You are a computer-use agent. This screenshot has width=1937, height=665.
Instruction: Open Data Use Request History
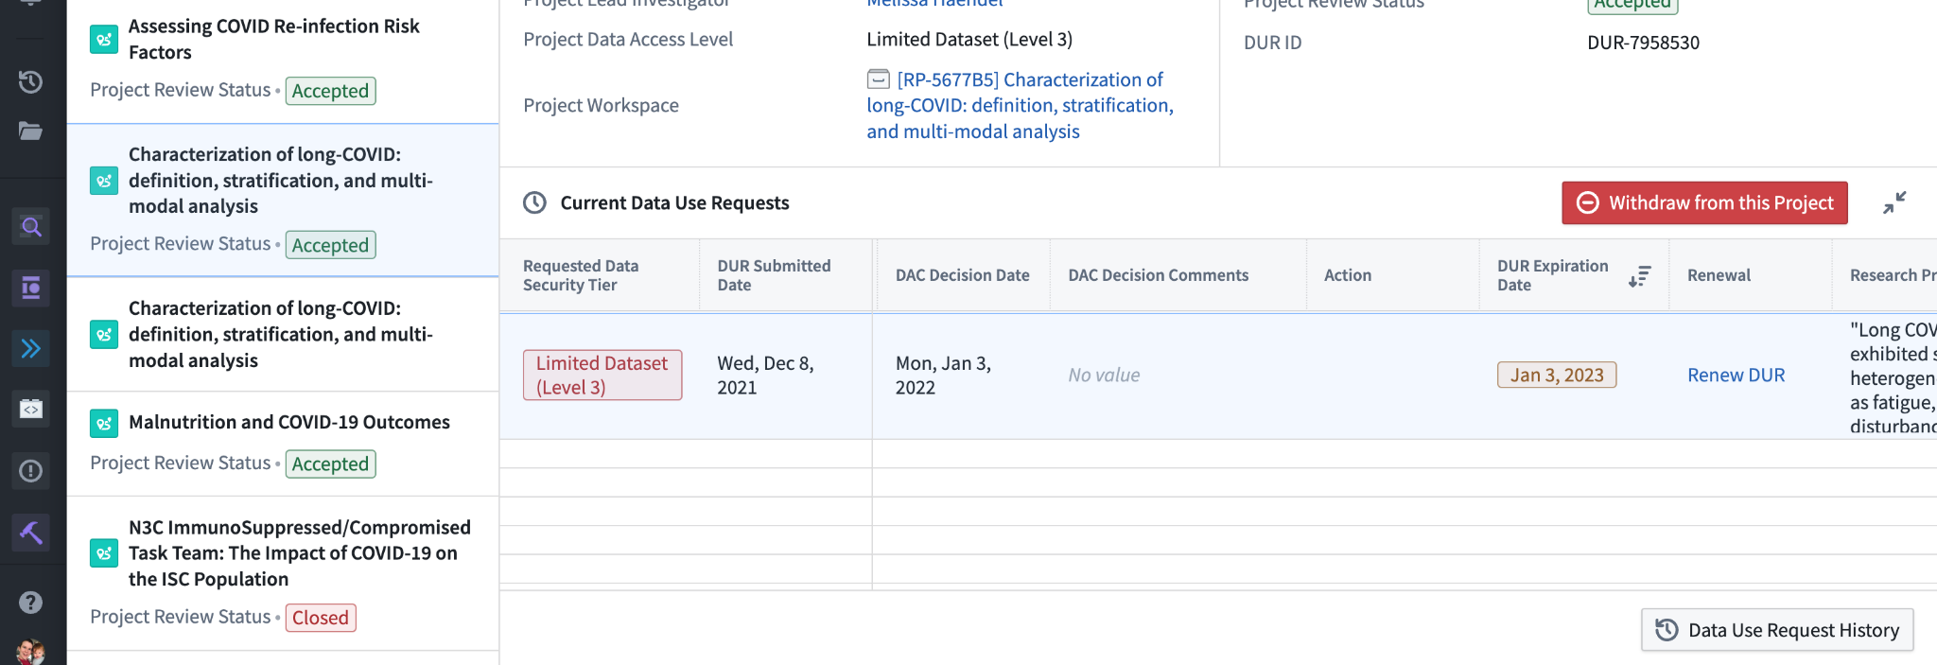tap(1777, 630)
